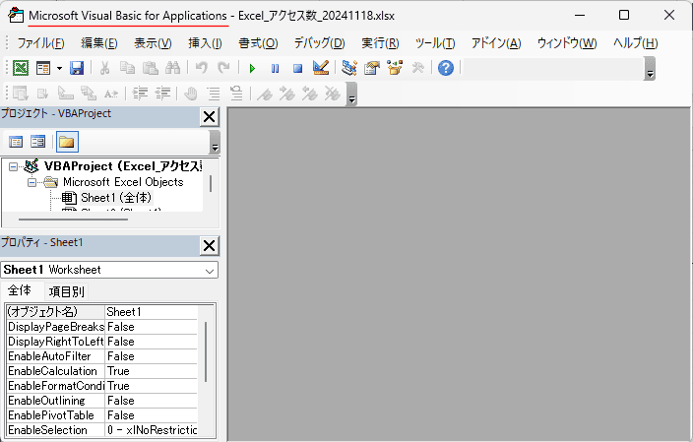Open Find with binoculars icon
Viewport: 693px width, 442px height.
click(173, 68)
